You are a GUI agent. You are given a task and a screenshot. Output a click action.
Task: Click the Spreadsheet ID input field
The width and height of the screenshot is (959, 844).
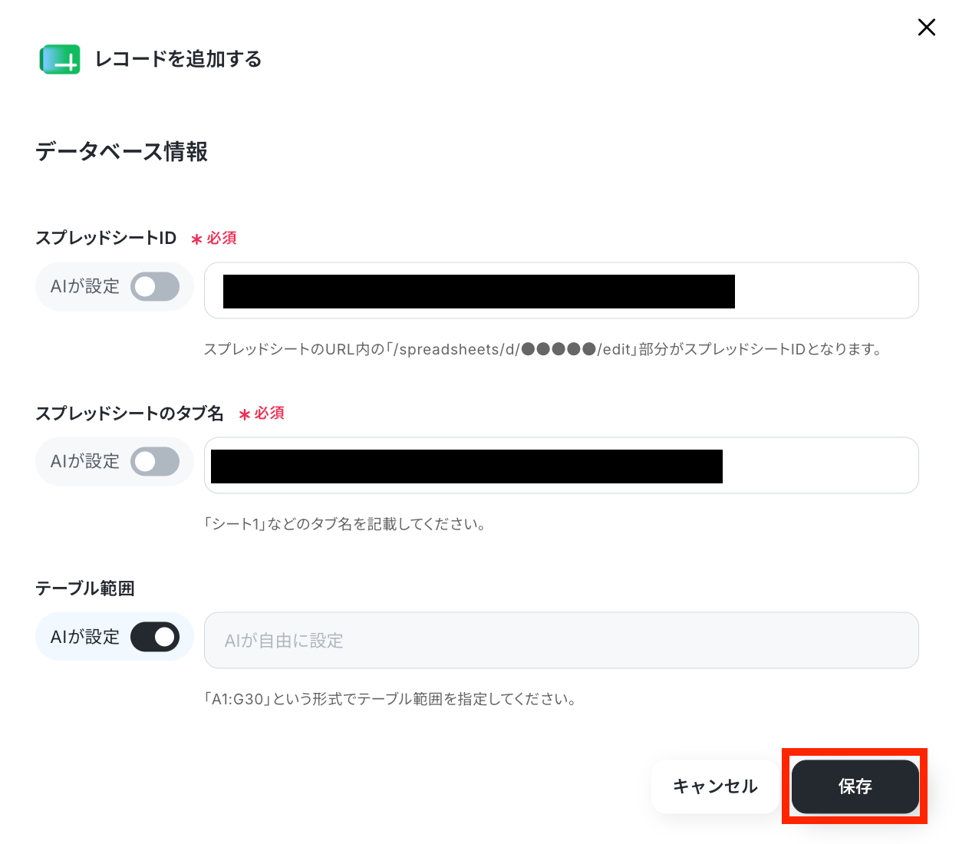[562, 291]
